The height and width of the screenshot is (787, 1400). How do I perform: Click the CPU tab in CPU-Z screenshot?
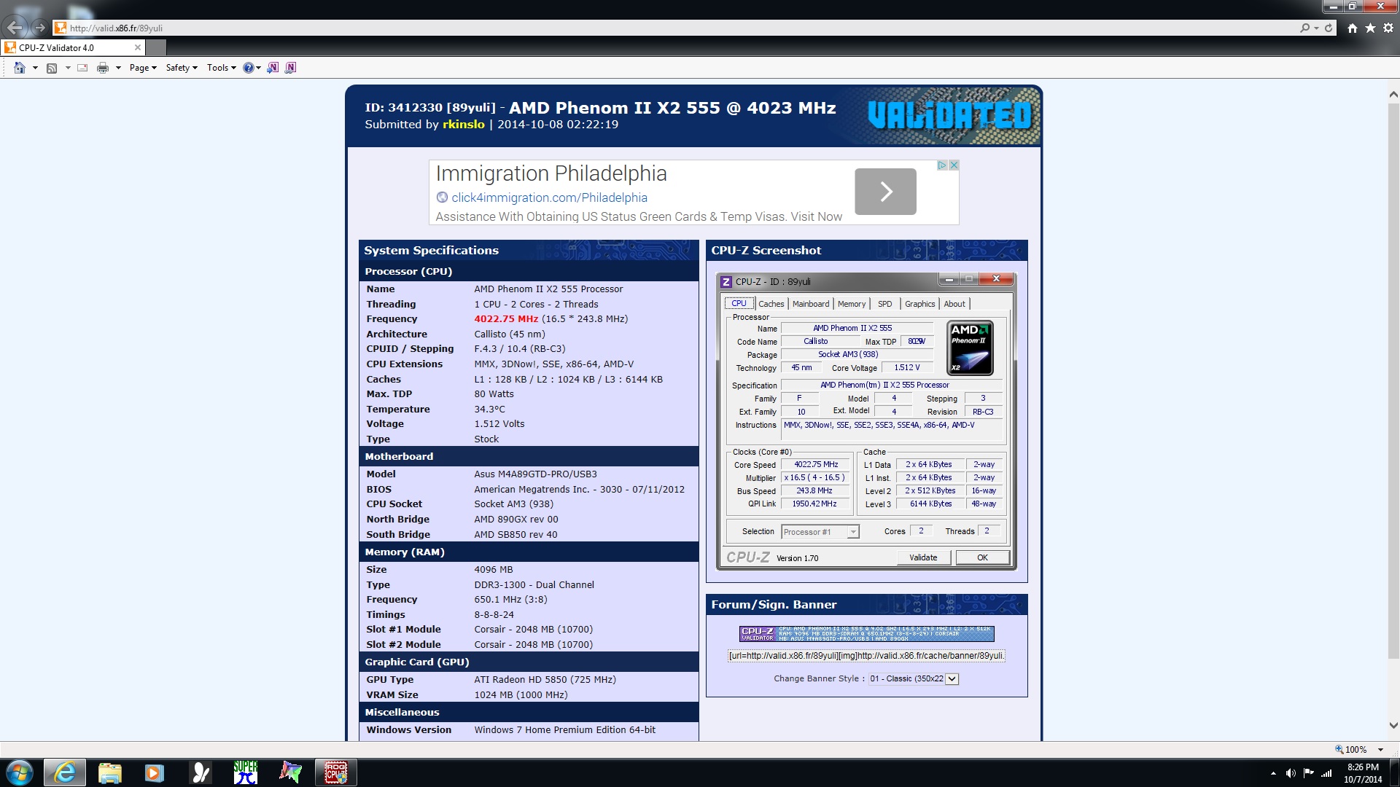coord(739,304)
